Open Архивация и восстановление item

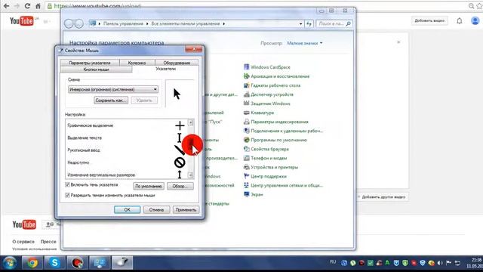click(x=276, y=76)
